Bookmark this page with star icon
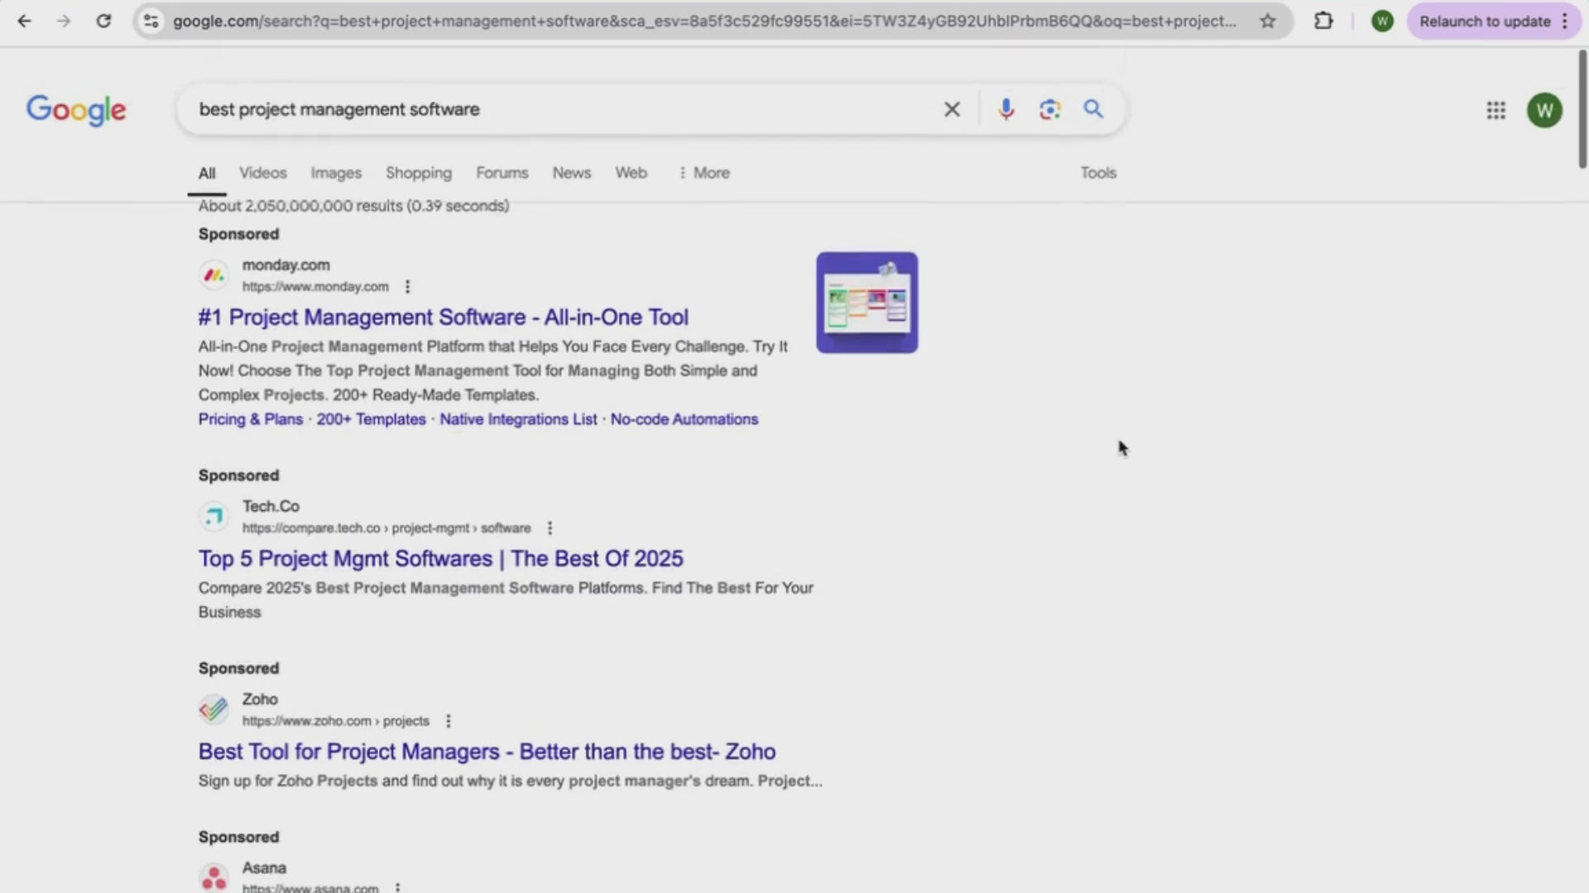Viewport: 1589px width, 893px height. pos(1267,21)
